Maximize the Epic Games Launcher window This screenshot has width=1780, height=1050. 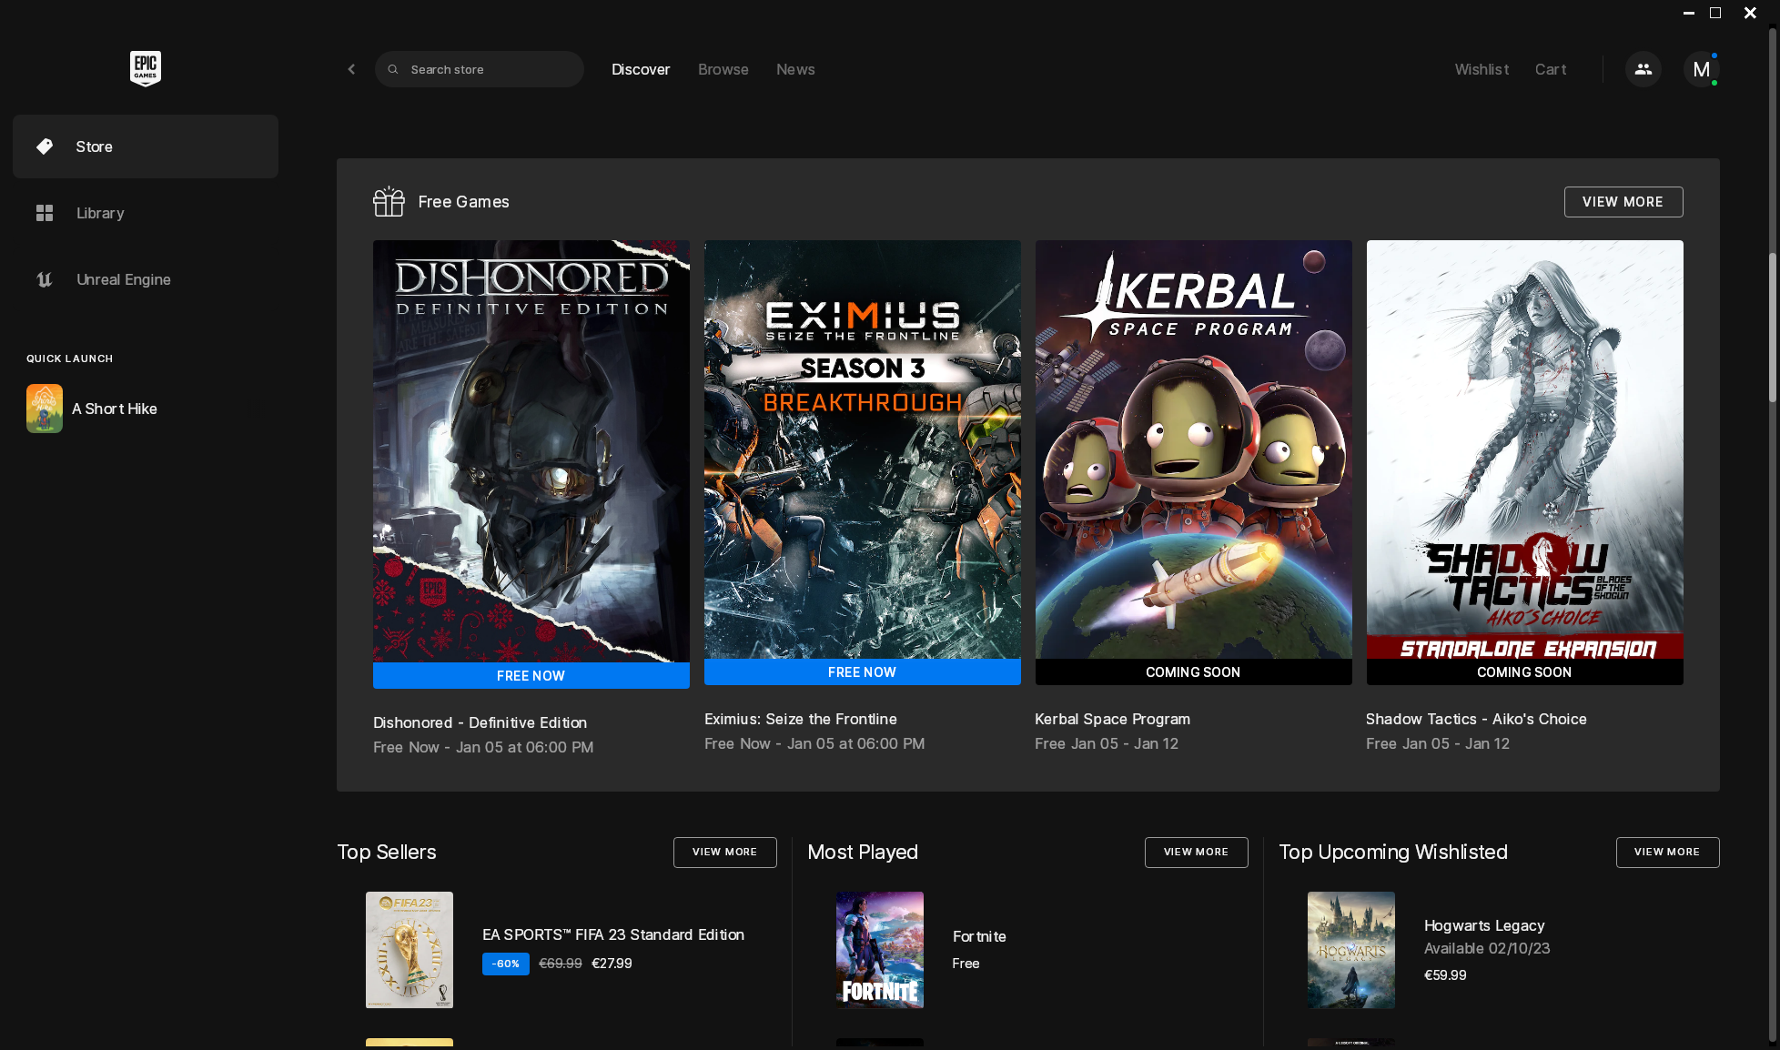1715,13
